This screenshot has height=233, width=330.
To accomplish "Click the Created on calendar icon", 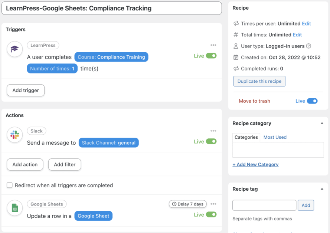I will point(236,57).
